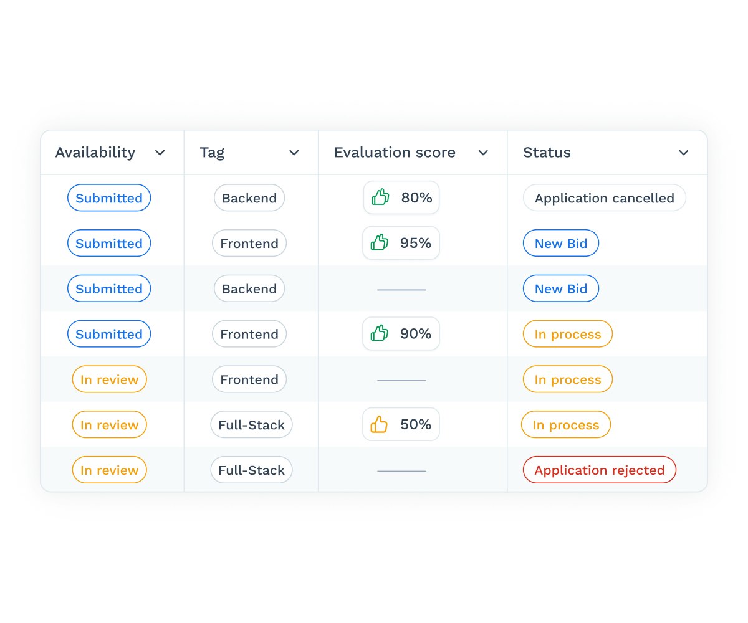Screen dimensions: 748x623
Task: Click the Status column header label
Action: point(547,153)
